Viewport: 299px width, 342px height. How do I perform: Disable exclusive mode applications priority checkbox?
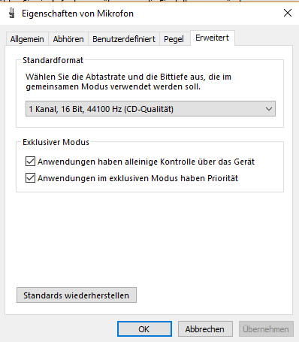(x=30, y=178)
